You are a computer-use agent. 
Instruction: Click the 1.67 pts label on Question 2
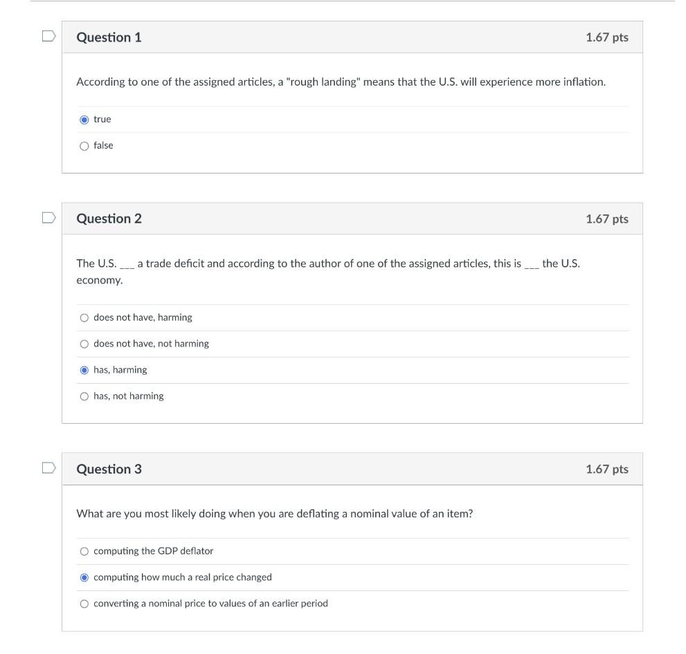(606, 218)
